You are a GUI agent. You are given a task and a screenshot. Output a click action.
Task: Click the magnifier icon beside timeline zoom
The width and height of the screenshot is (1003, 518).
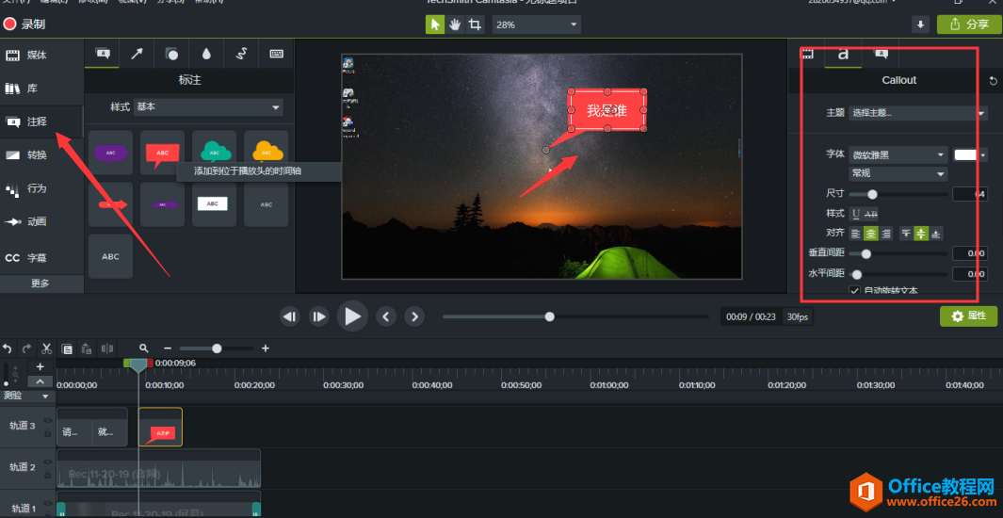click(144, 348)
